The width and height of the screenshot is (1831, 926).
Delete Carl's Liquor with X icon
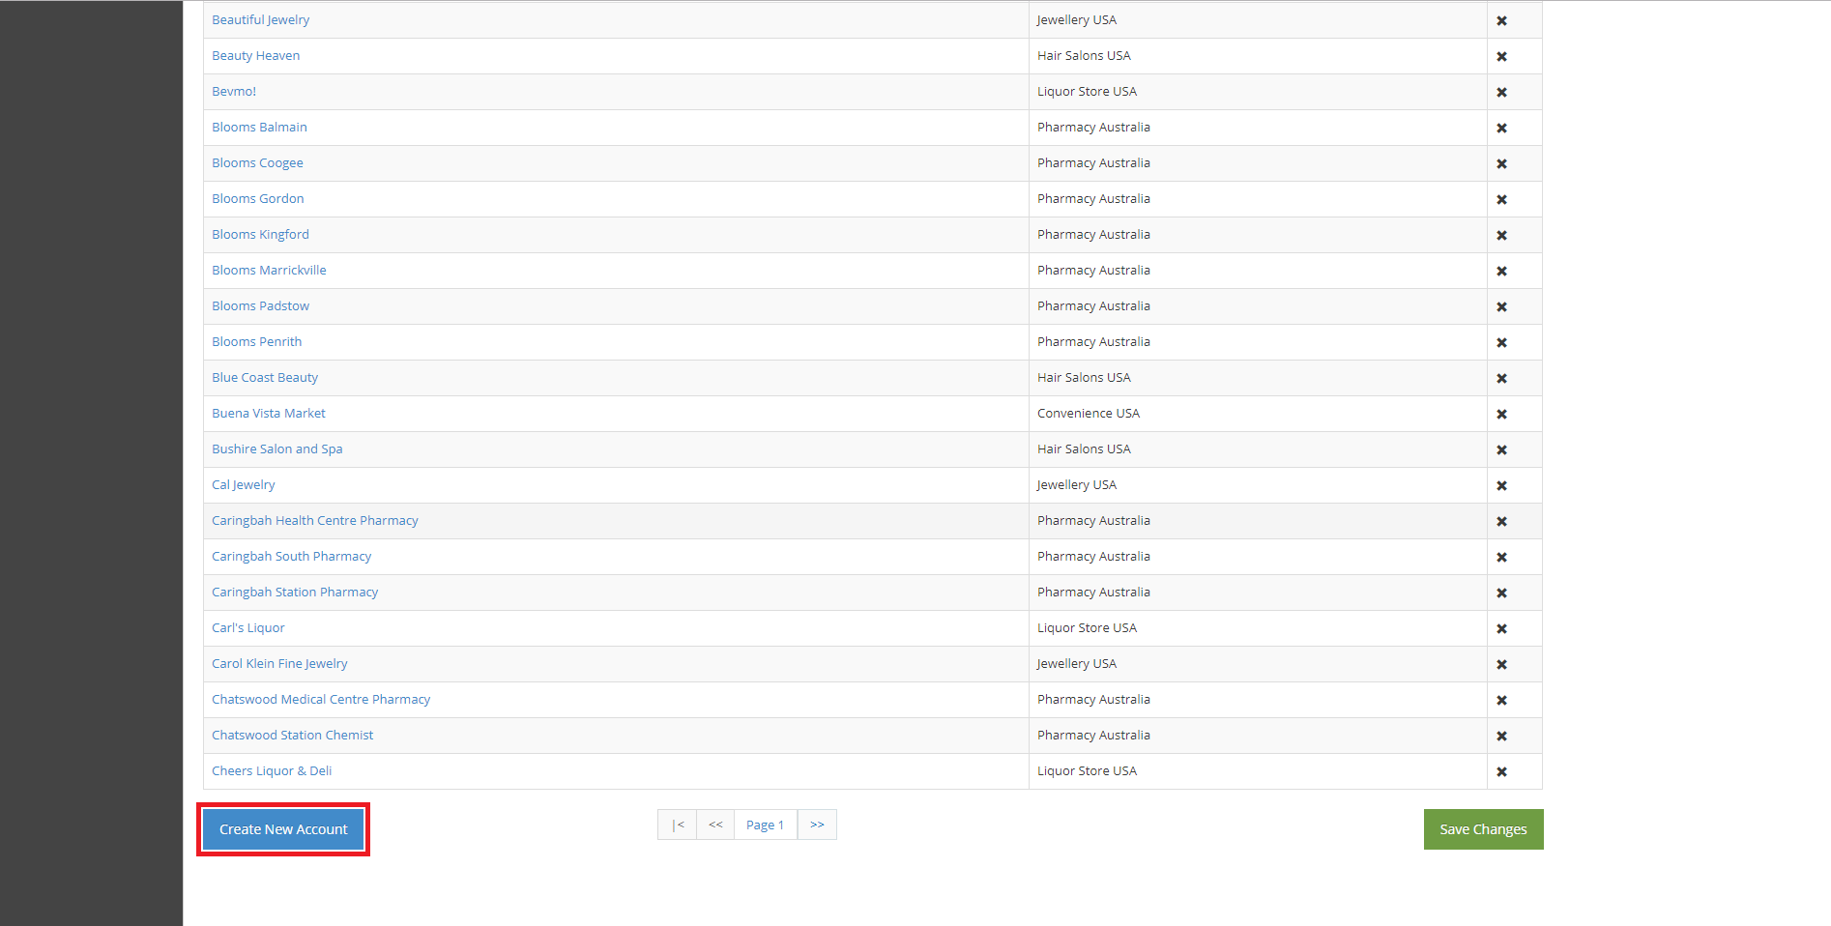point(1501,628)
